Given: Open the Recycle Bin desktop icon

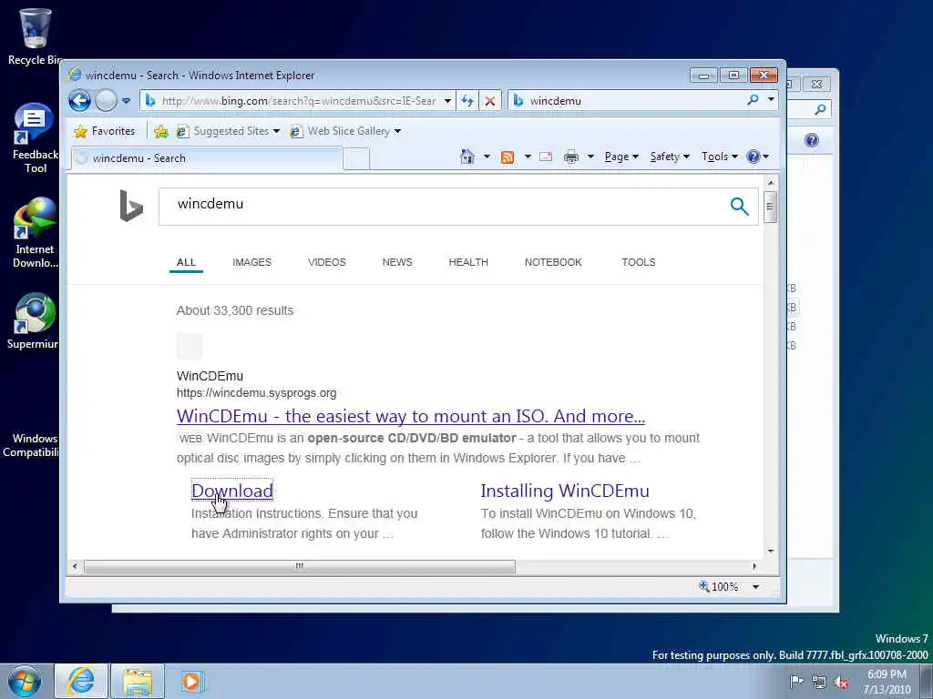Looking at the screenshot, I should 35,36.
